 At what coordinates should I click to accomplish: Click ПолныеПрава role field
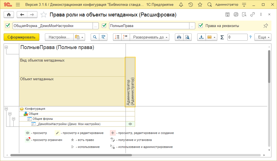[149, 26]
